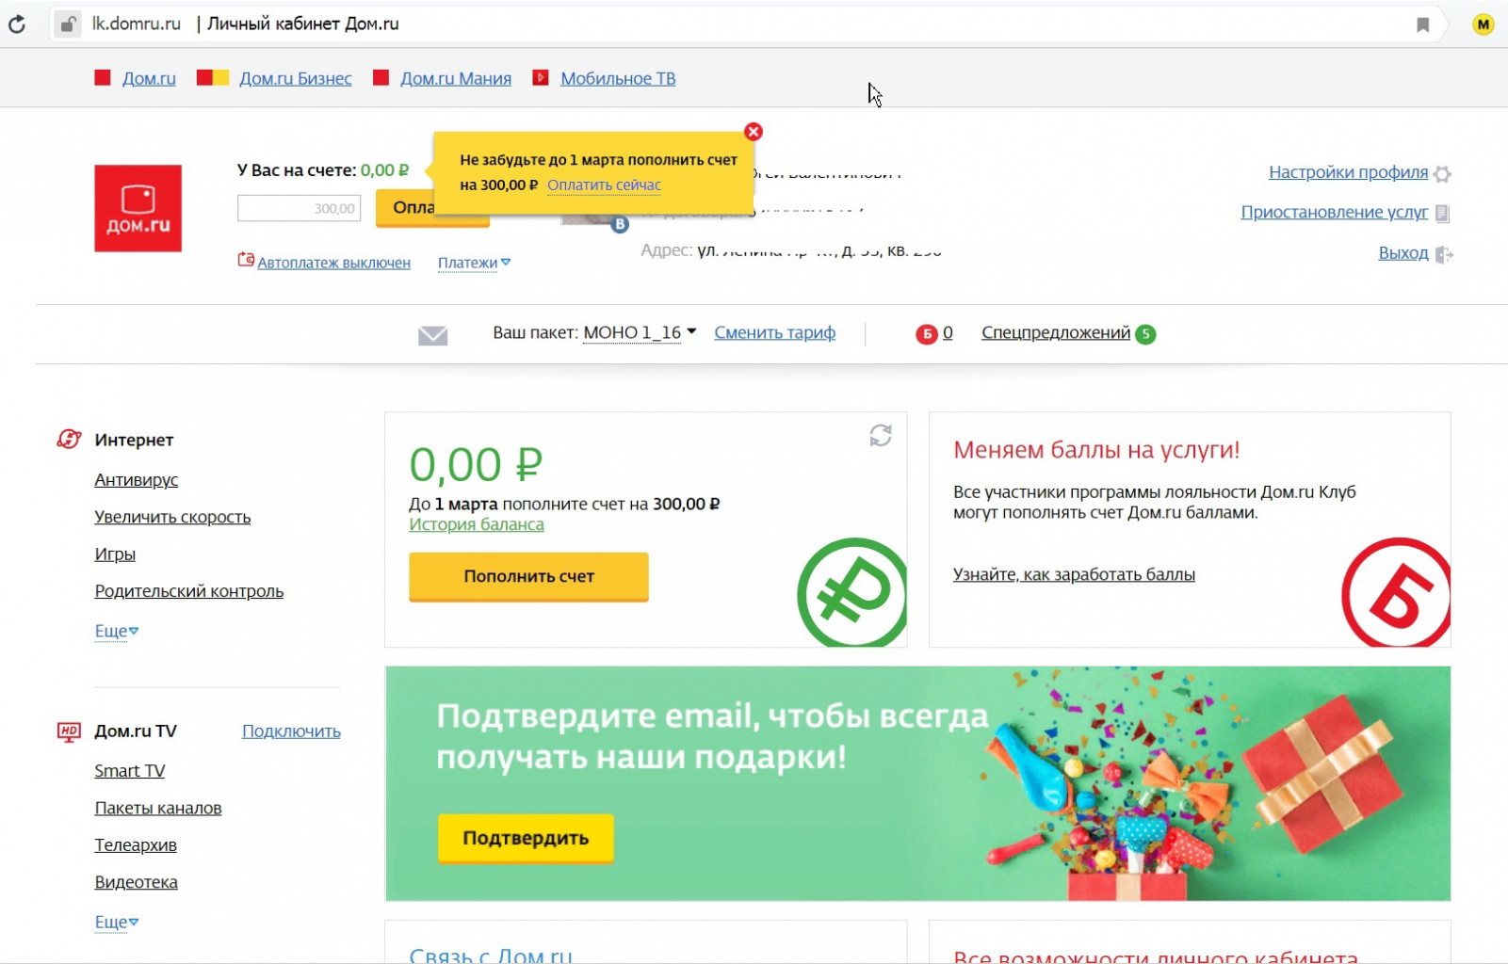This screenshot has height=964, width=1508.
Task: Open Пакеты каналов menu item
Action: pyautogui.click(x=158, y=808)
